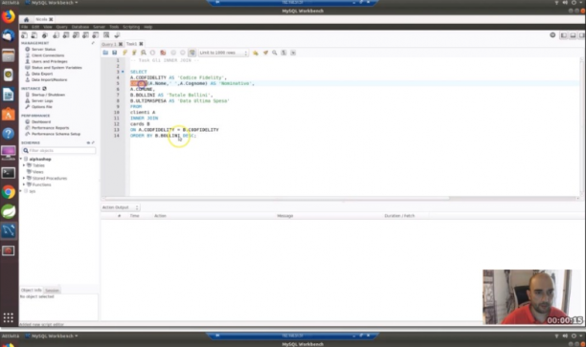
Task: Expand the sys schema
Action: coord(21,191)
